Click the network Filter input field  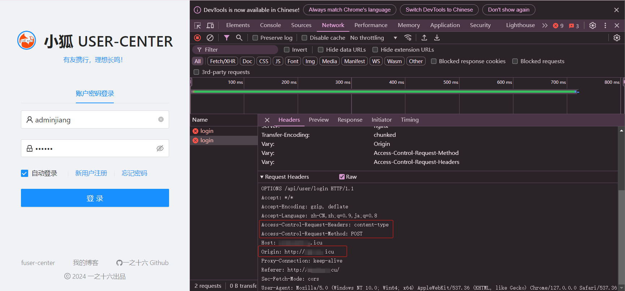[235, 49]
